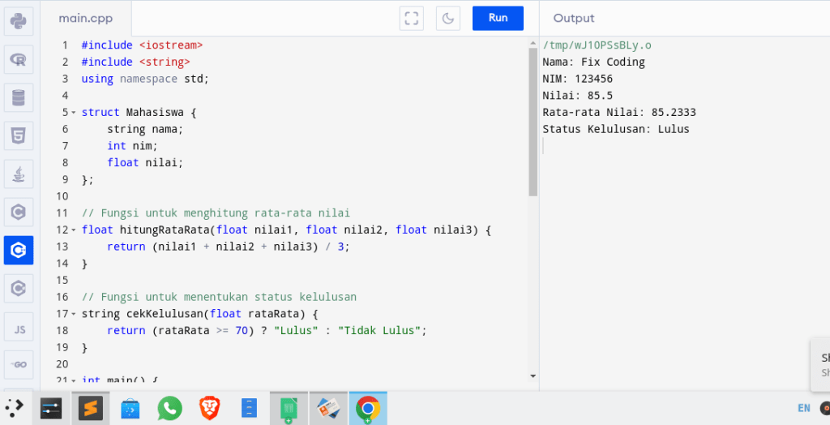Click the Output panel header
This screenshot has width=830, height=425.
pos(574,18)
